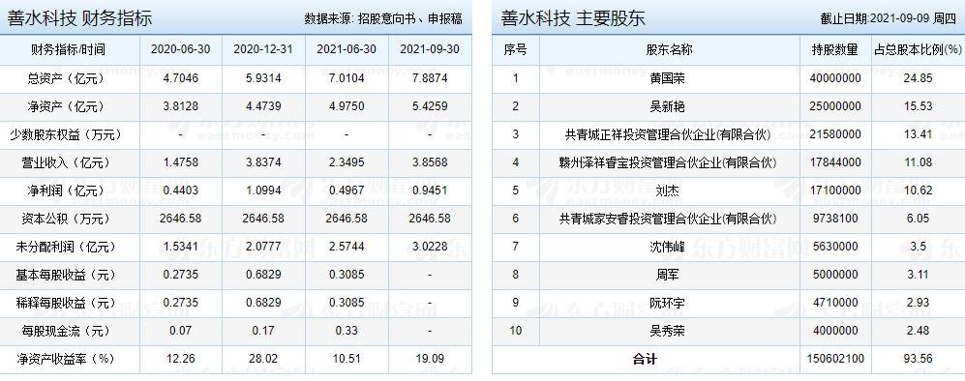The image size is (965, 381).
Task: Select net profit value 0.9451
Action: pos(430,190)
